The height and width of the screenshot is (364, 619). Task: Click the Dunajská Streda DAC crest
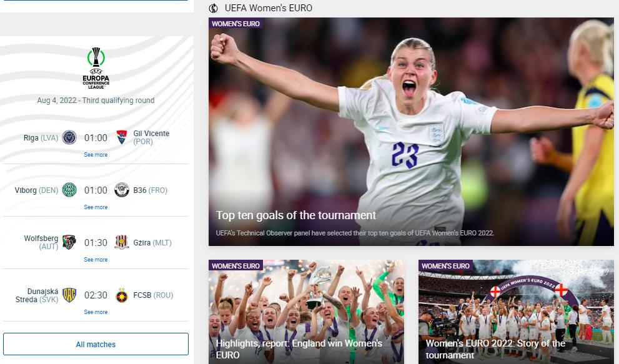pos(69,295)
